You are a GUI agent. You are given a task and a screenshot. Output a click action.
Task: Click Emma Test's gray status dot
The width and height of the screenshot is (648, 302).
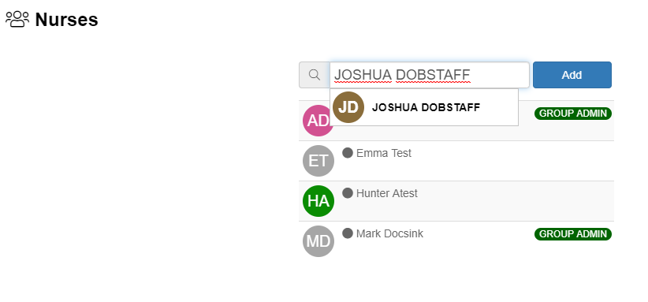pos(348,153)
